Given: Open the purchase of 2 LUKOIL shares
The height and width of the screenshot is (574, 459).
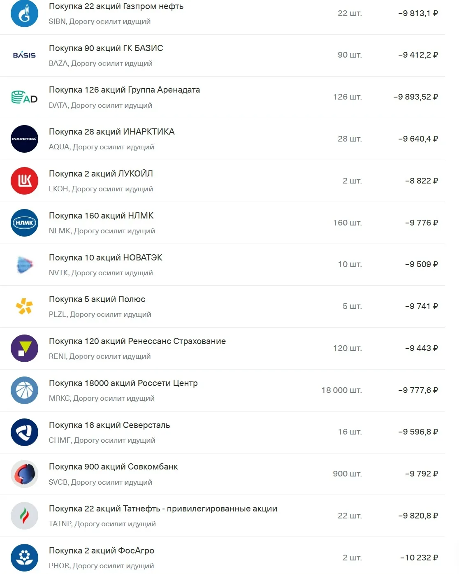Looking at the screenshot, I should tap(222, 181).
